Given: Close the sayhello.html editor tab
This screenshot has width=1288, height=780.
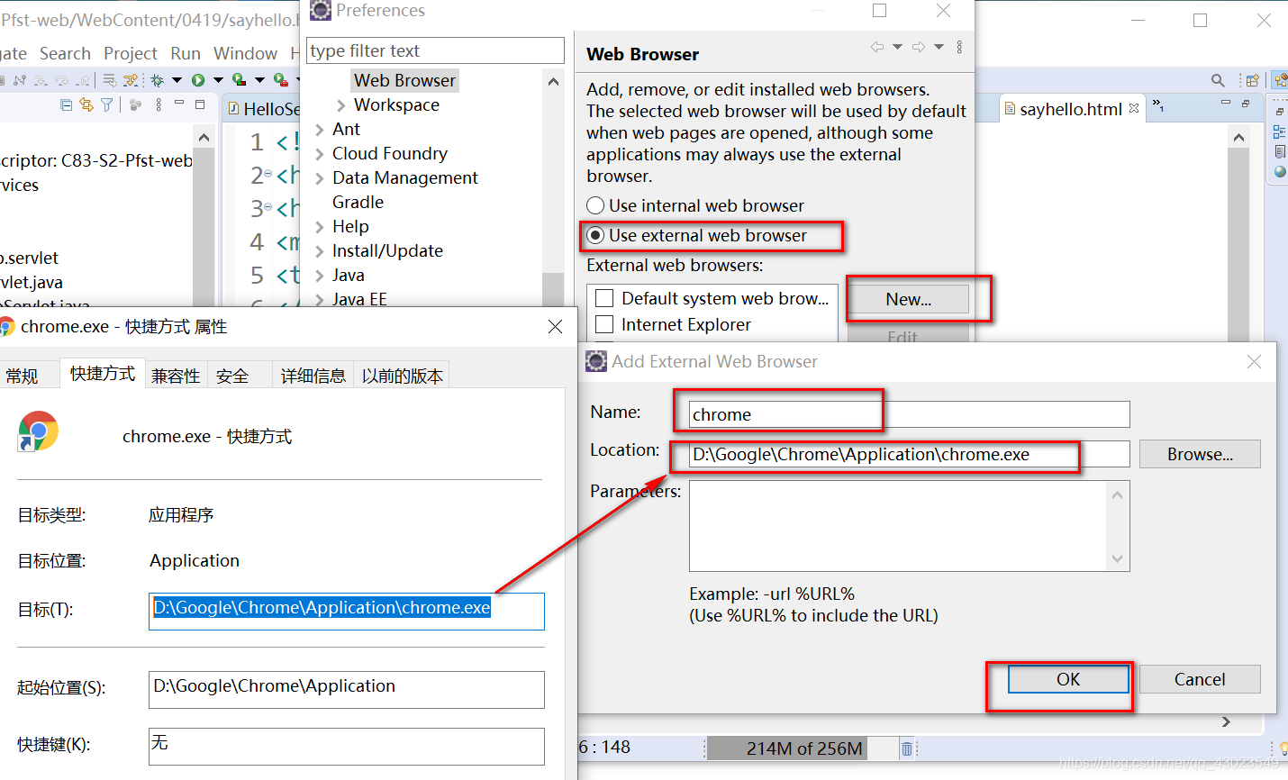Looking at the screenshot, I should click(x=1134, y=108).
